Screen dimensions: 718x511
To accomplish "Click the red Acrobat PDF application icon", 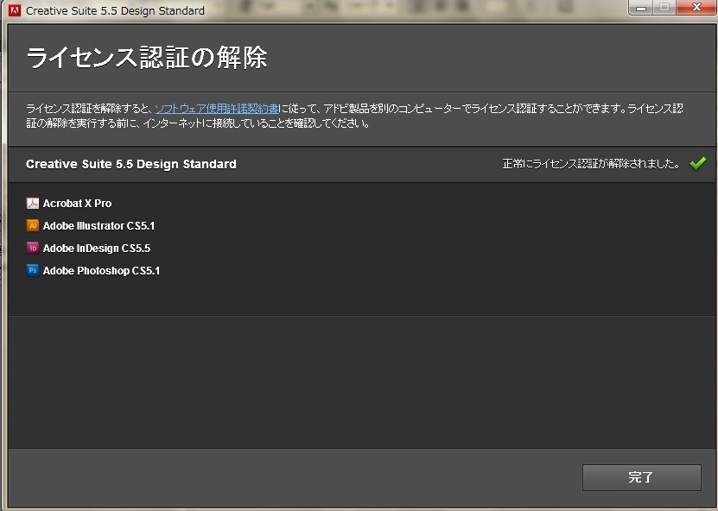I will pyautogui.click(x=33, y=203).
